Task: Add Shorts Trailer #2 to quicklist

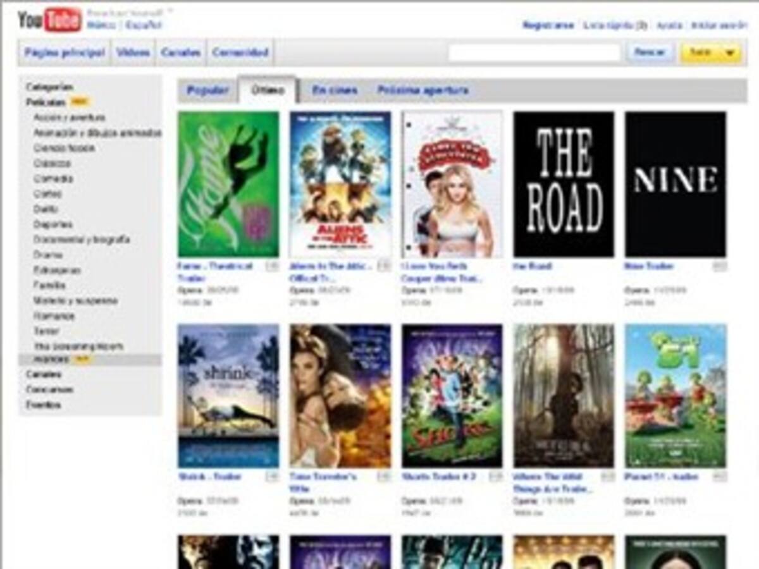Action: coord(497,477)
